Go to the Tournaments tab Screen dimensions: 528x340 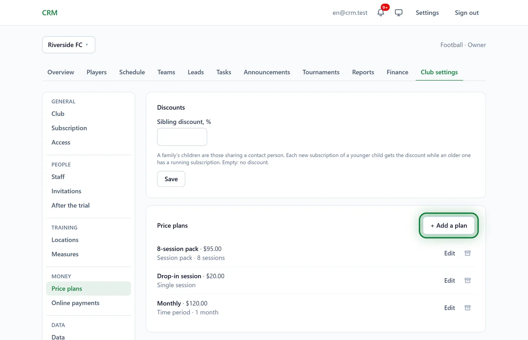[x=321, y=72]
